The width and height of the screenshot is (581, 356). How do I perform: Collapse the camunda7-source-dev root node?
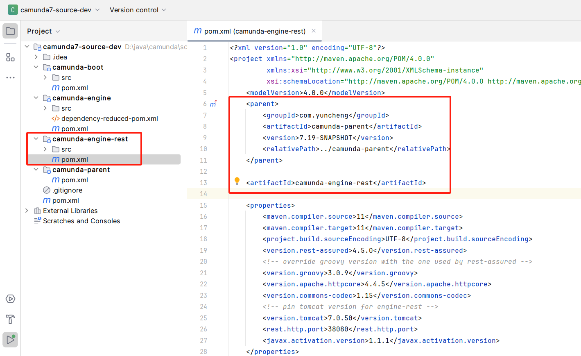(27, 47)
